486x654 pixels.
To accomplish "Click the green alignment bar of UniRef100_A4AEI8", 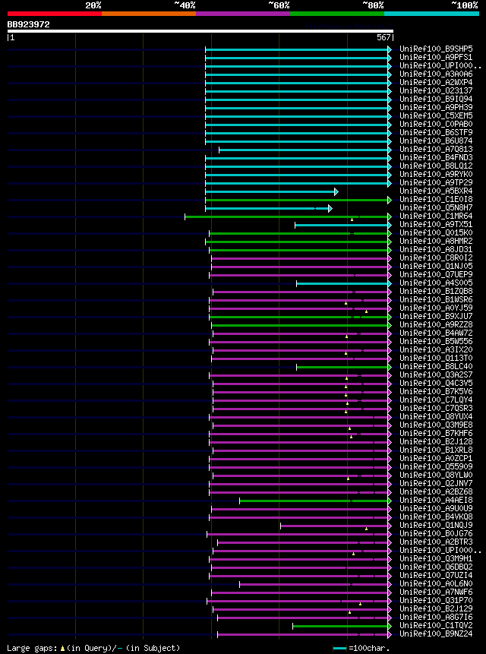I will tap(316, 501).
